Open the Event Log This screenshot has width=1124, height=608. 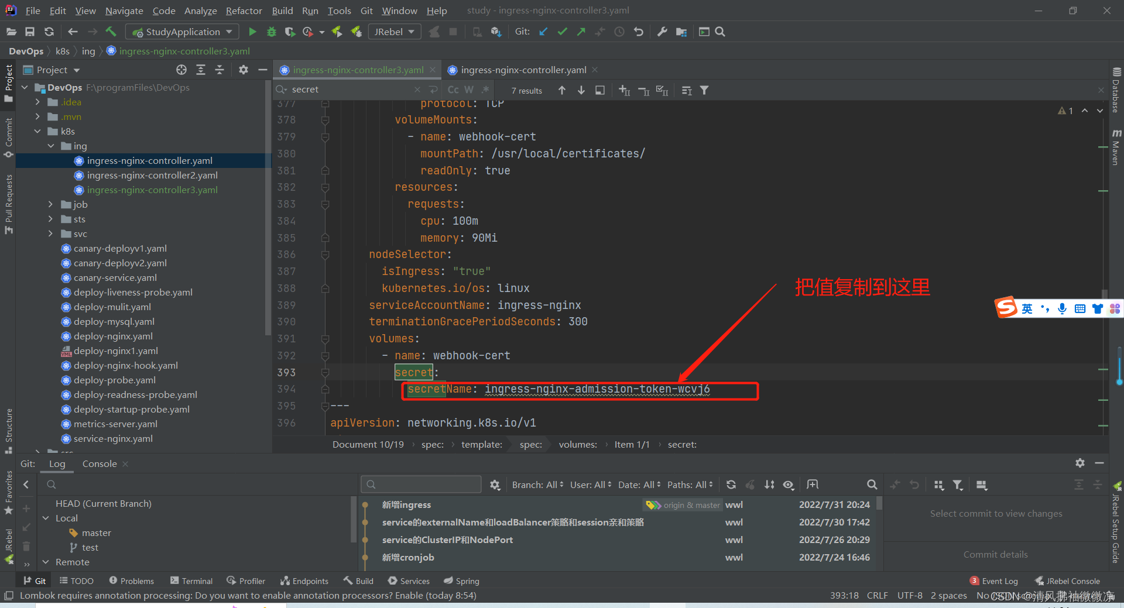[x=994, y=581]
